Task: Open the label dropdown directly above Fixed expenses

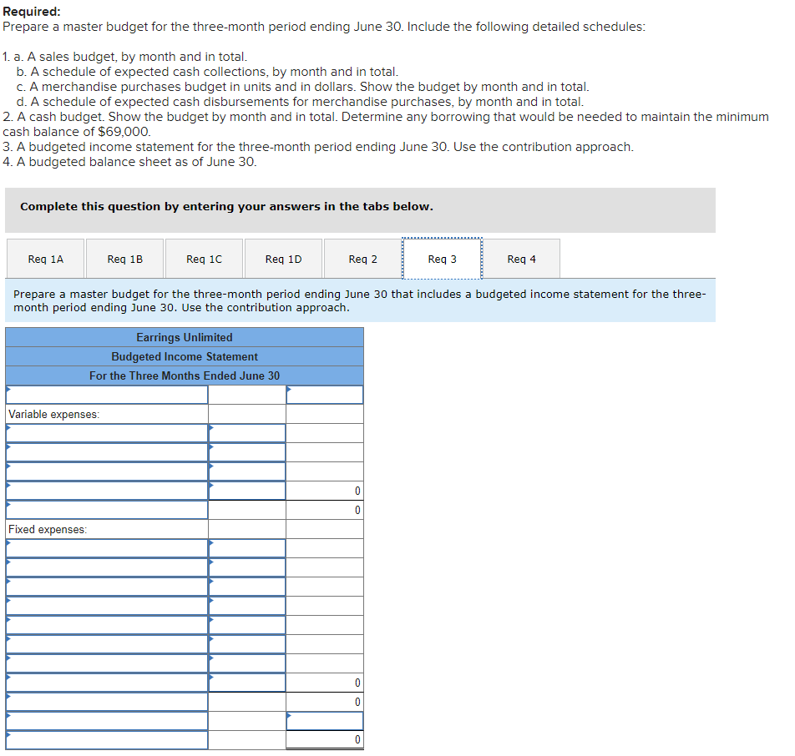Action: (107, 510)
